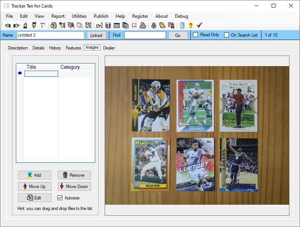Click the left-pointing hand previous record icon
Image resolution: width=300 pixels, height=227 pixels.
[8, 25]
